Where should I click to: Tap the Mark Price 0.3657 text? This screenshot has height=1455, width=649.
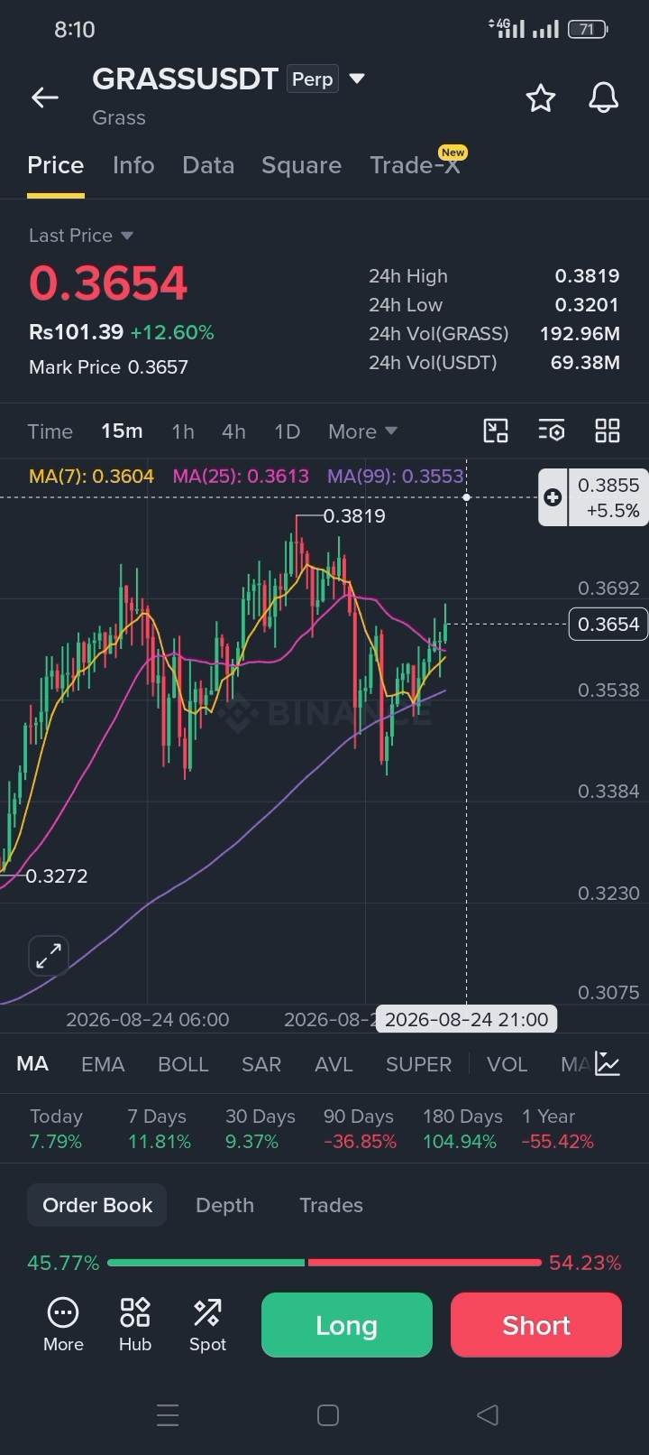[x=108, y=367]
